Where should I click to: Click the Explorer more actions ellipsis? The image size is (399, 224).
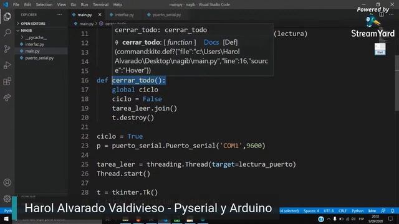(x=60, y=15)
